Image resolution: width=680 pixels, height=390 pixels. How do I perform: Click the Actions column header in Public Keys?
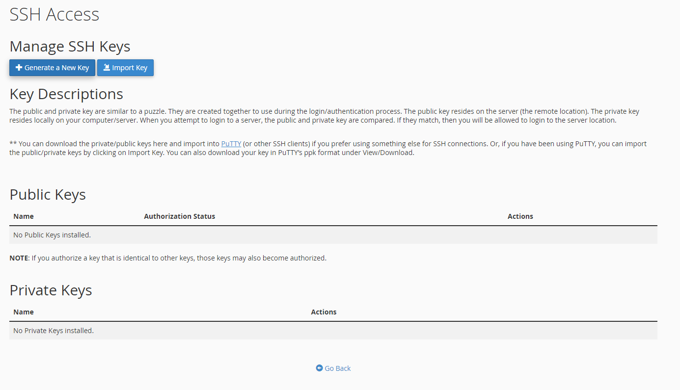(x=520, y=216)
